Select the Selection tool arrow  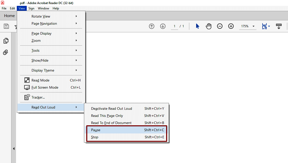pyautogui.click(x=197, y=26)
